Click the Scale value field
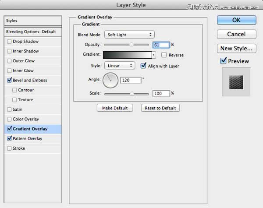 coord(161,93)
